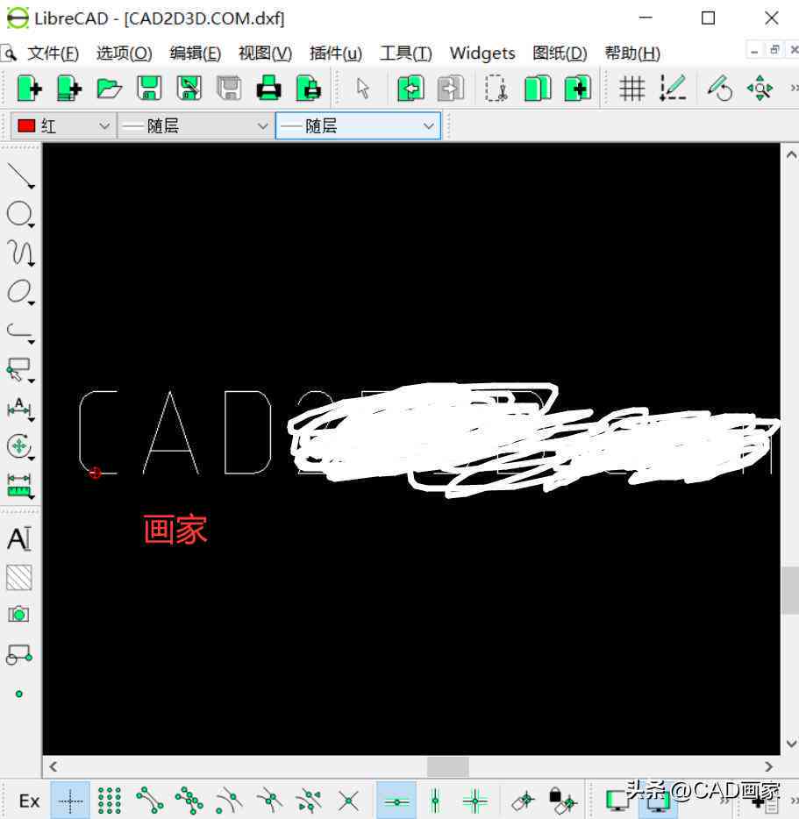Open the Ellipse tools menu
This screenshot has width=799, height=819.
(x=20, y=292)
